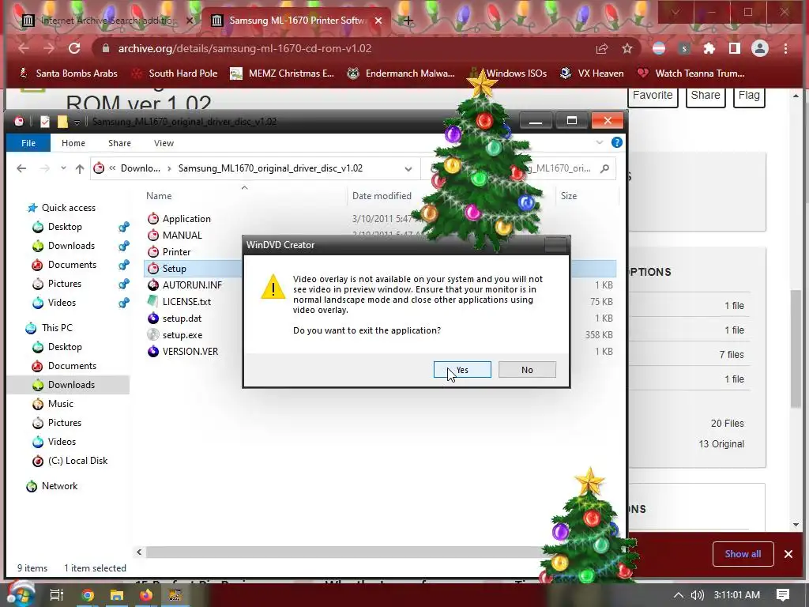Click Favorite button on archive page
Viewport: 809px width, 607px height.
653,96
